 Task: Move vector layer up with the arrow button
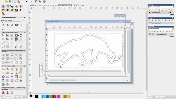pyautogui.click(x=171, y=15)
